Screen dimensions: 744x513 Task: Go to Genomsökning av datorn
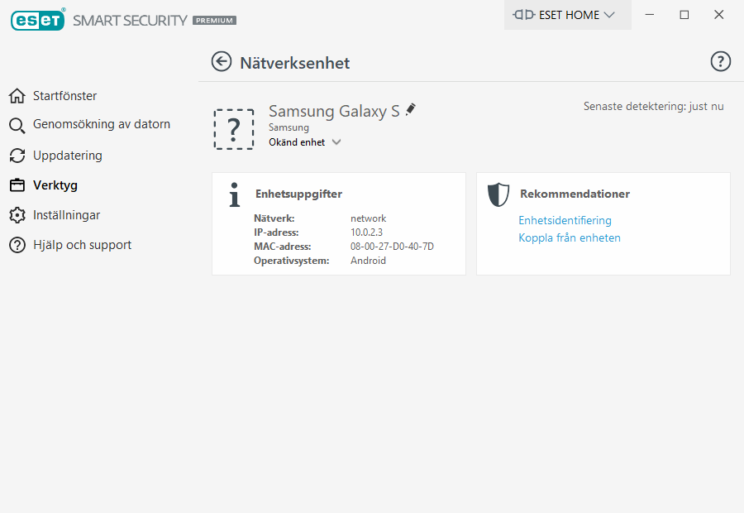tap(102, 125)
